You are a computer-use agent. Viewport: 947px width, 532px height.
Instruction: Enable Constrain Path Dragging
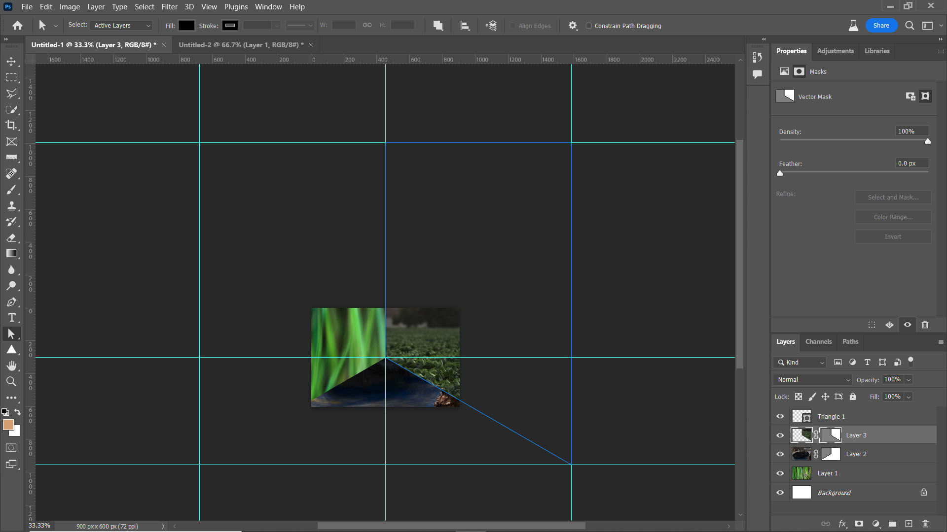pyautogui.click(x=588, y=26)
